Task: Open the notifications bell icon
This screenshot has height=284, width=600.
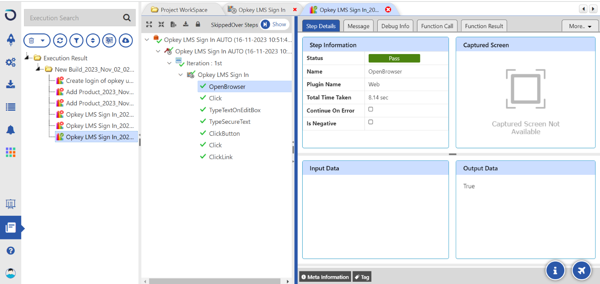Action: pyautogui.click(x=10, y=130)
